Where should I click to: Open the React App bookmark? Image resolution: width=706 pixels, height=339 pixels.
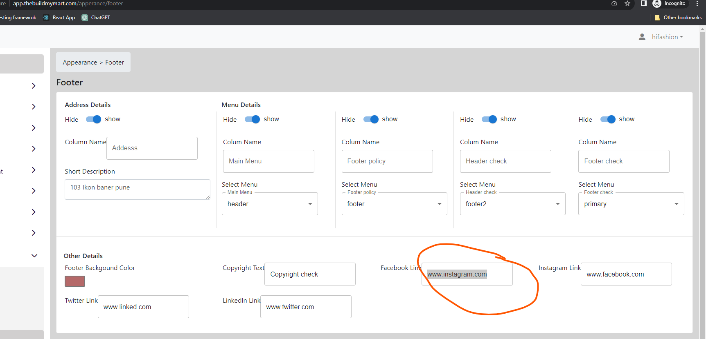[x=59, y=18]
